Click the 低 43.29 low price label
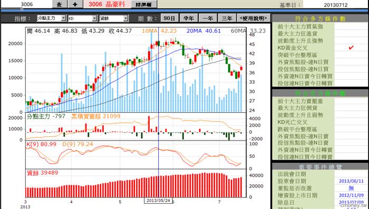 point(93,31)
